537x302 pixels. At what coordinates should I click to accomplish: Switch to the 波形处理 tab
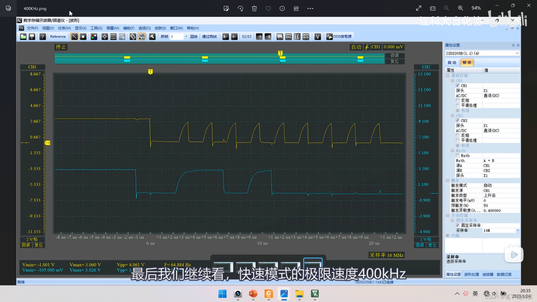(472, 275)
